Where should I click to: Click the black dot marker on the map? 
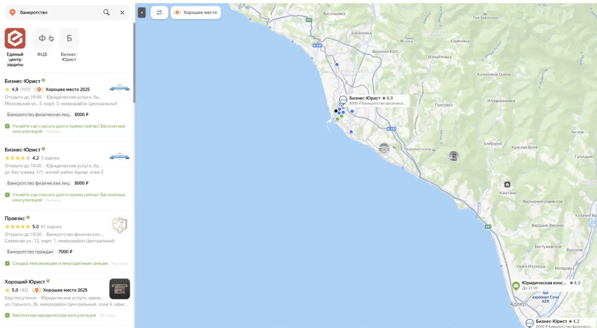click(x=336, y=111)
